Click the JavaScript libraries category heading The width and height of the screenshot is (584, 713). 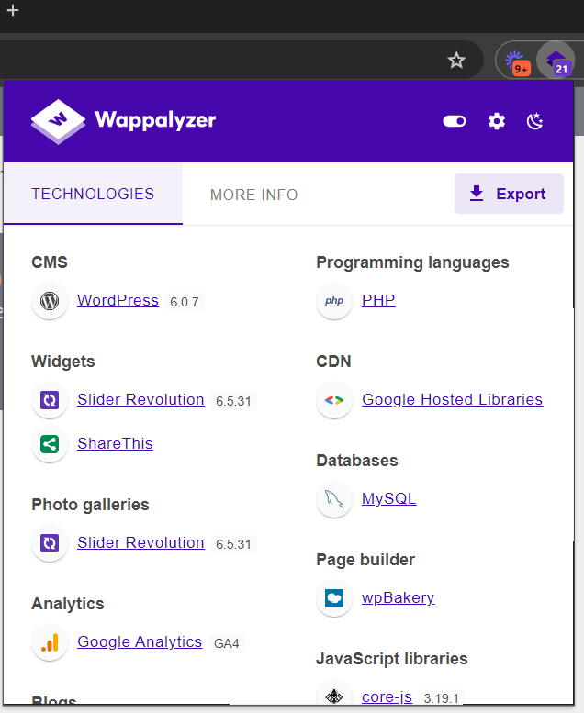pos(392,659)
